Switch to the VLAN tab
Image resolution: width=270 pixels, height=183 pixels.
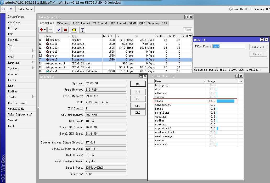133,23
